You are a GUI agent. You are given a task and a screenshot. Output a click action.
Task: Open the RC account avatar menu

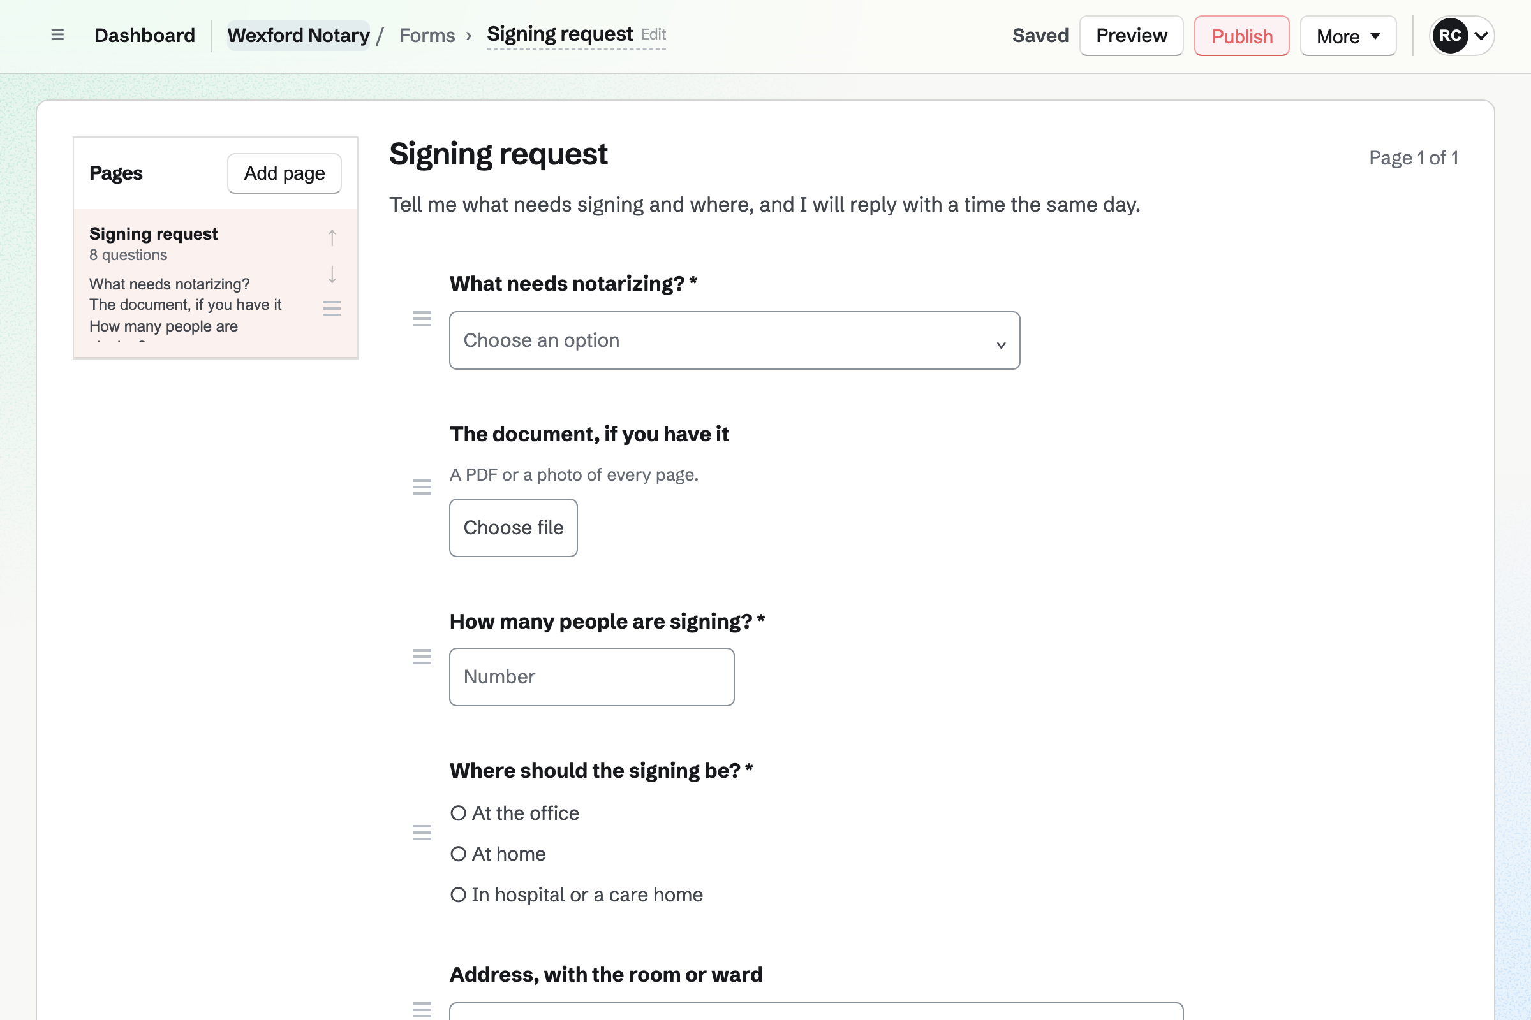pos(1462,36)
